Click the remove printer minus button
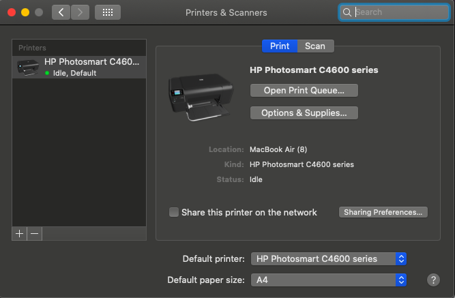This screenshot has height=298, width=455. point(35,233)
